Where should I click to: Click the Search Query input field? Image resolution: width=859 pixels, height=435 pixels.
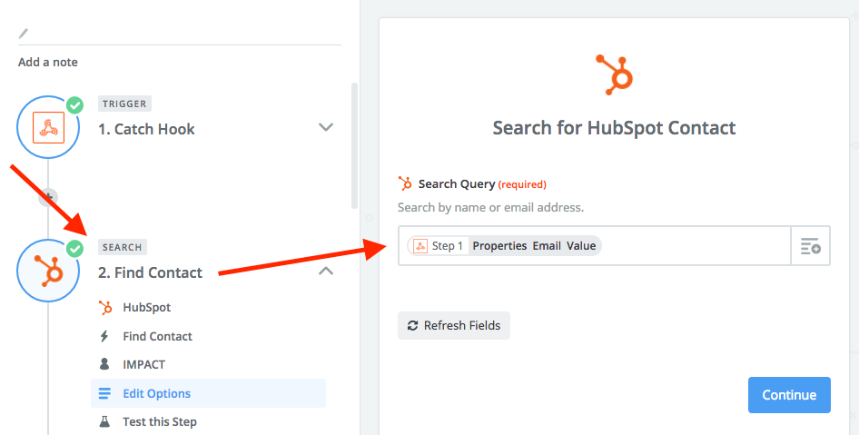click(x=595, y=246)
